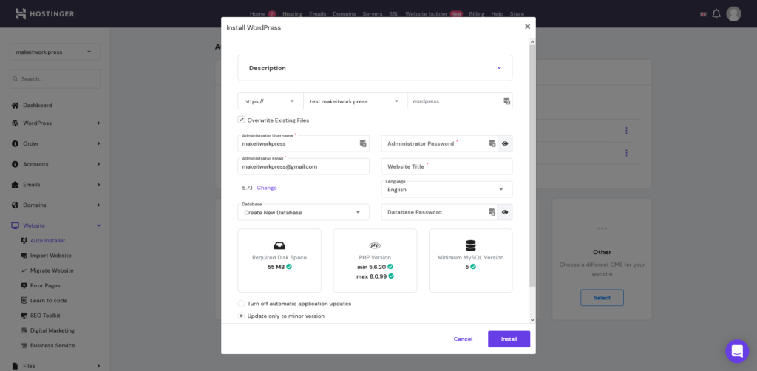Click the Domains globe icon

[15, 205]
